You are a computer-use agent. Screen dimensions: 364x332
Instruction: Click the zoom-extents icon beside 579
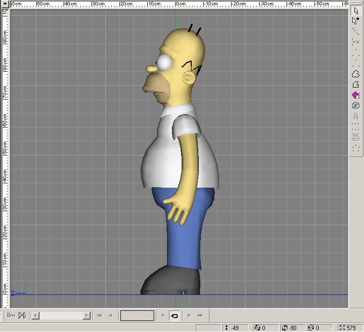[342, 328]
